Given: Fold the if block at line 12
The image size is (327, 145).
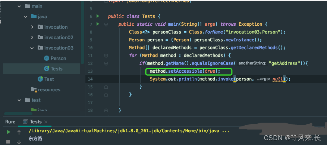Looking at the screenshot, I should [x=106, y=63].
